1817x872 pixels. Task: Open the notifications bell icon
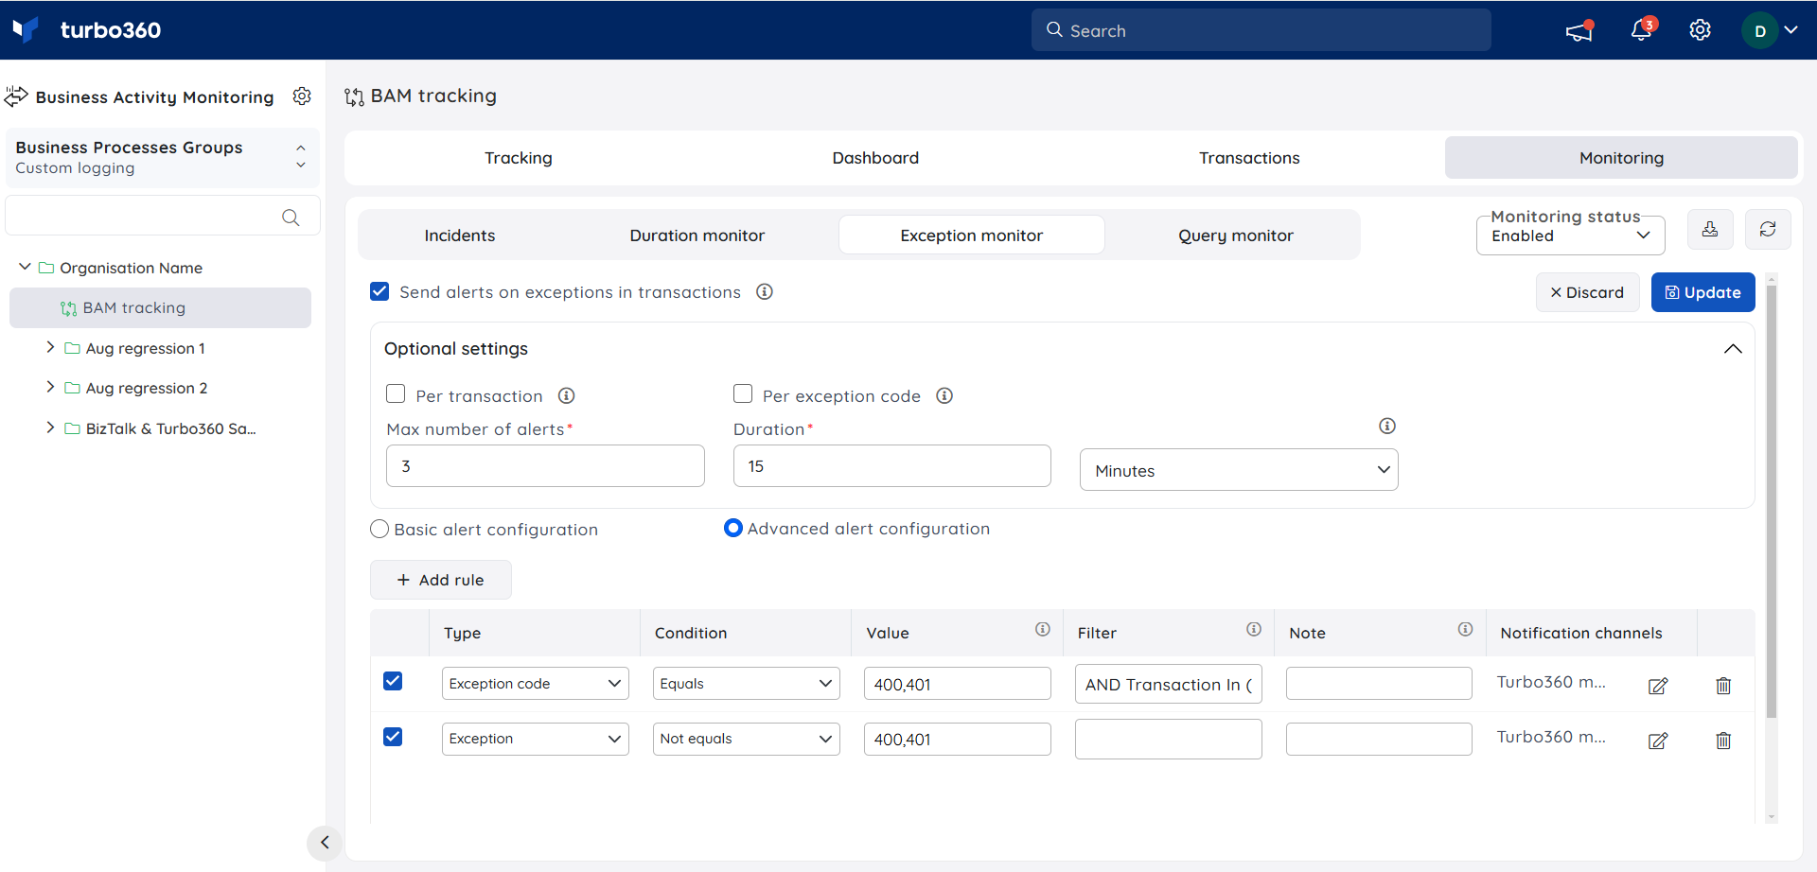coord(1642,30)
